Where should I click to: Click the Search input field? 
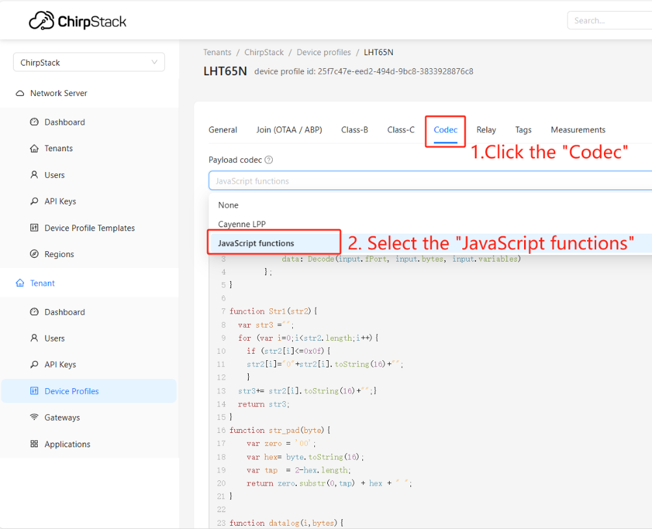coord(610,20)
